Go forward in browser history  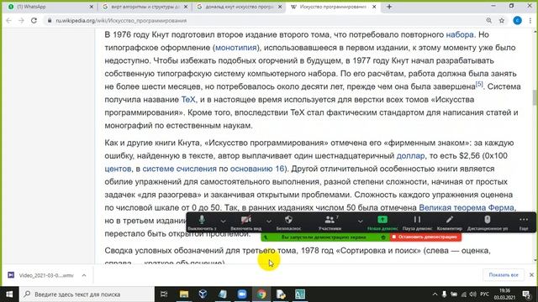21,20
